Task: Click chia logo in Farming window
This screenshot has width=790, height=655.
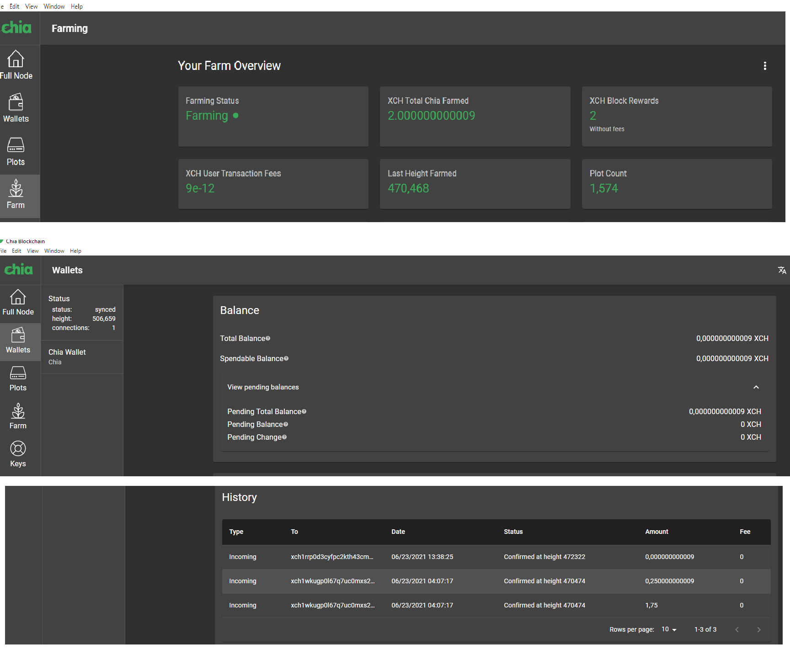Action: coord(17,27)
